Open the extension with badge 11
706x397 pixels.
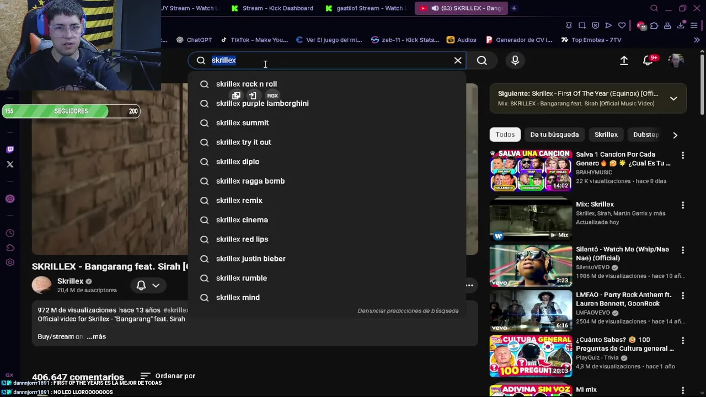tap(641, 26)
